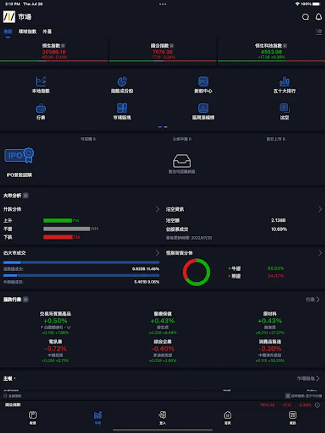Tap the circular button on ticker bar

coord(318,405)
